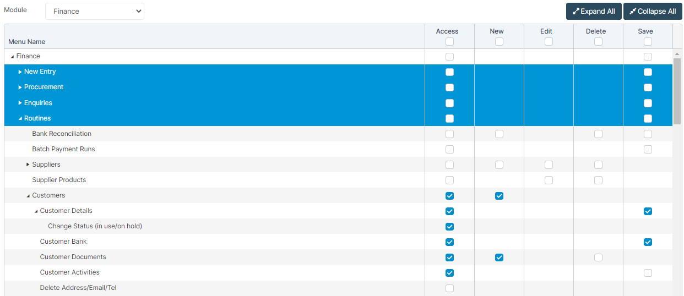Viewport: 684px width, 296px height.
Task: Uncheck Access for Change Status row
Action: 450,226
